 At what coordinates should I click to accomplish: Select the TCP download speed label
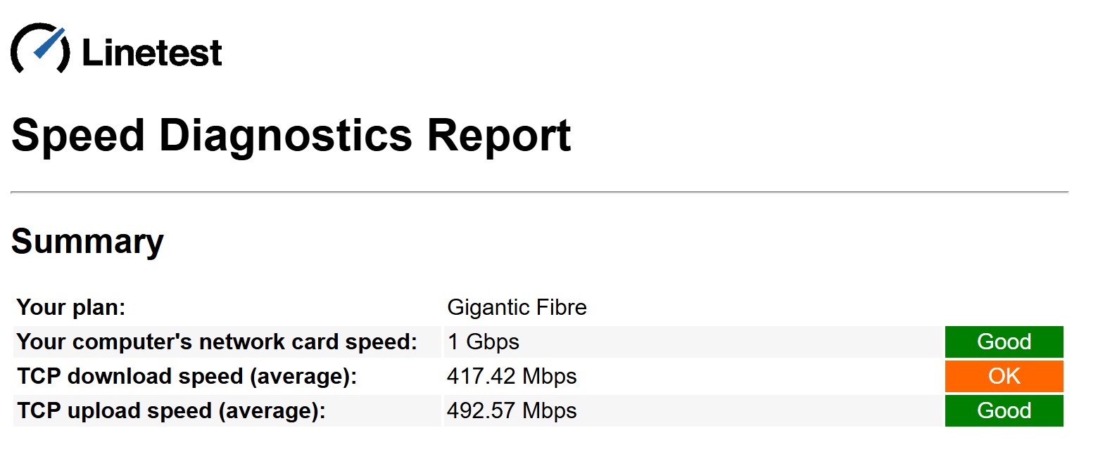187,376
